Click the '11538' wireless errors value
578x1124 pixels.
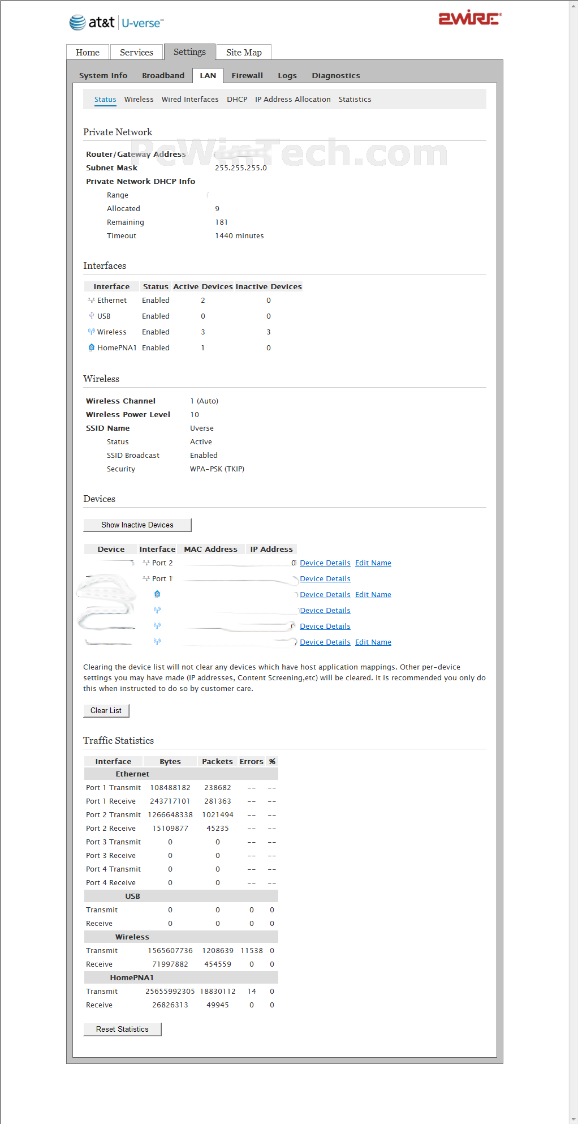[252, 951]
